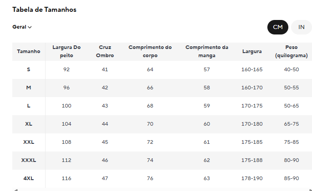The width and height of the screenshot is (312, 191).
Task: Select the XXXL size row label
Action: pos(29,160)
